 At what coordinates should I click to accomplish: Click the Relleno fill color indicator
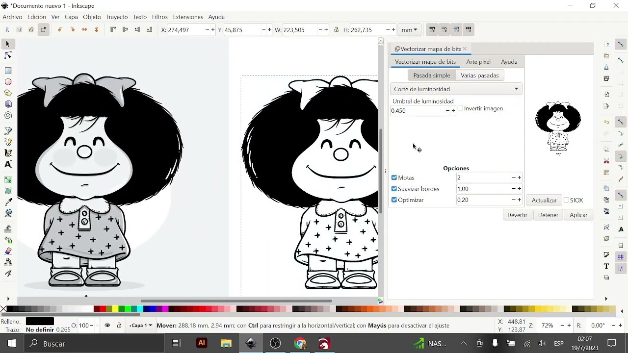(40, 322)
